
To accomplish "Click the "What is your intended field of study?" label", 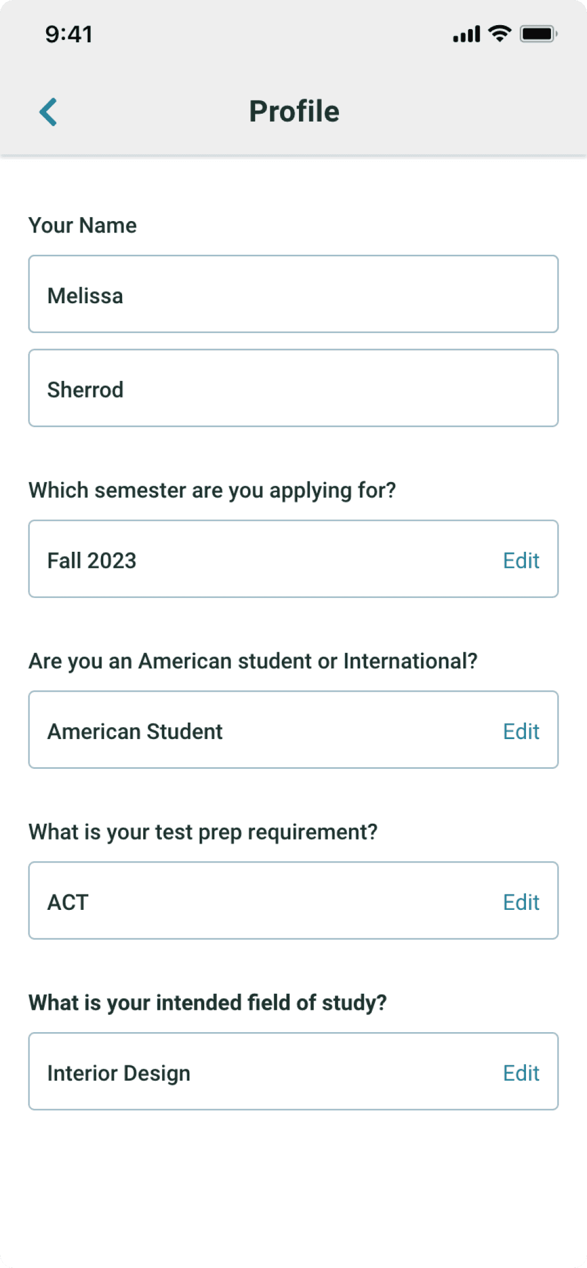I will [x=208, y=1002].
